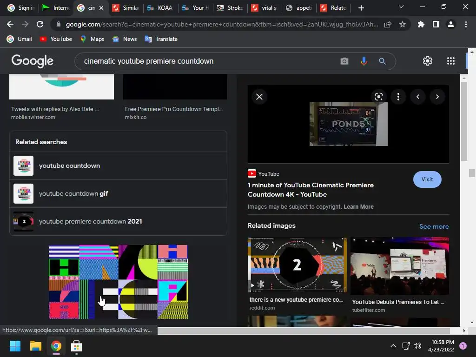The image size is (476, 357).
Task: Open preview panel more options menu
Action: [x=398, y=97]
